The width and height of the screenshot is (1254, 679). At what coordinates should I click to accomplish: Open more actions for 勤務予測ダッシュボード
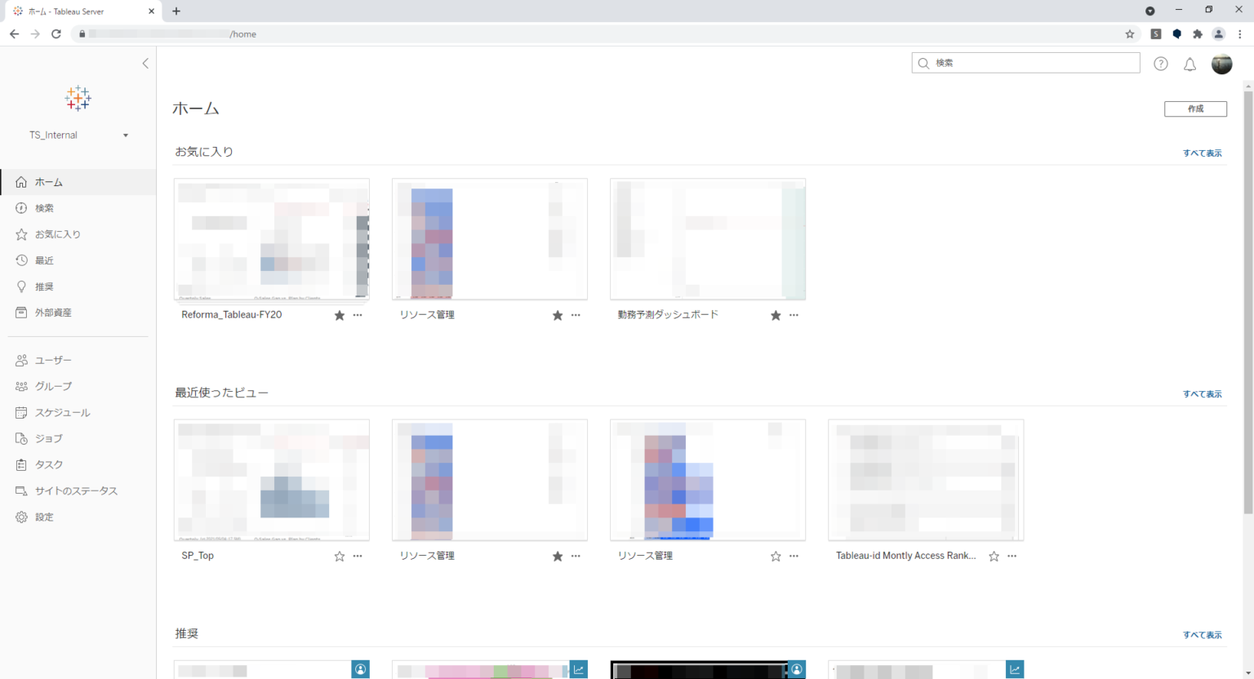(x=794, y=315)
